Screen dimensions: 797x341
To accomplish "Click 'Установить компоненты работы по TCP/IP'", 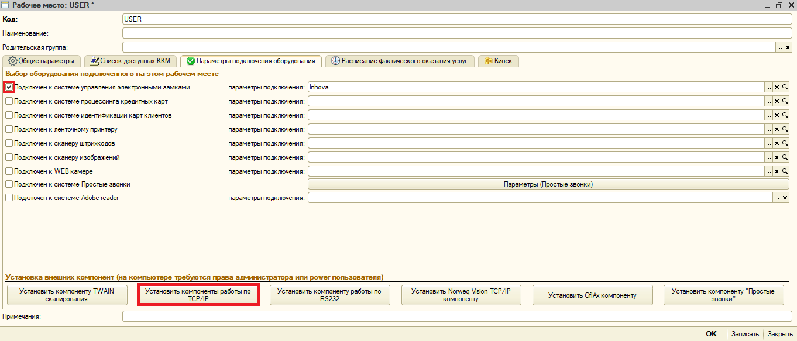I will coord(198,295).
